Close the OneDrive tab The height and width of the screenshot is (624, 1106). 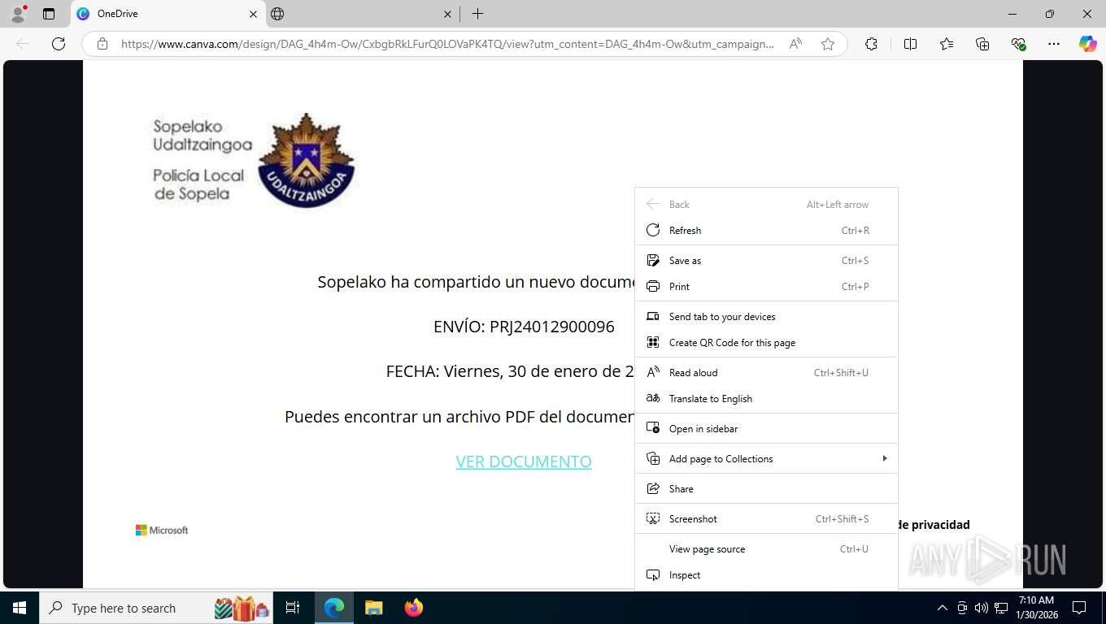(253, 14)
